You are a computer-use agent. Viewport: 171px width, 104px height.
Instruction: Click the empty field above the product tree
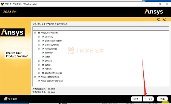101,28
